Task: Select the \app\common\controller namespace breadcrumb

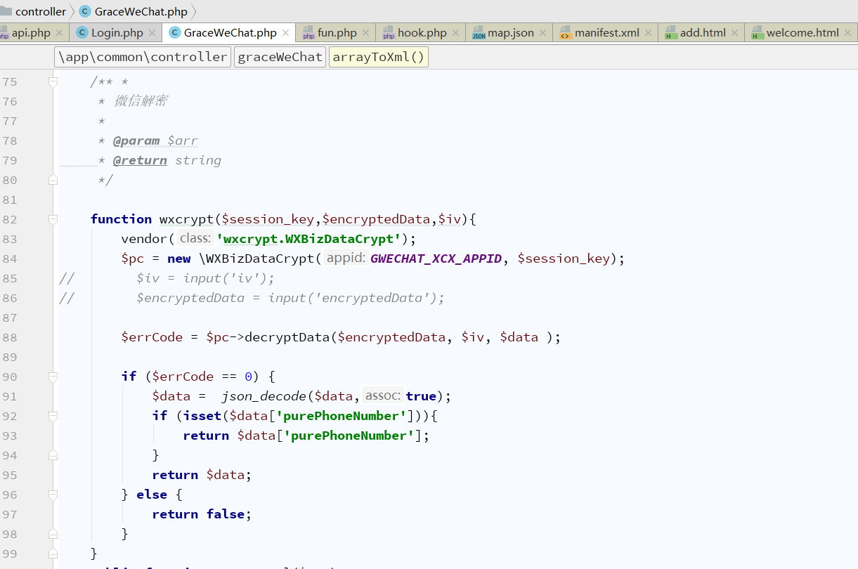Action: tap(143, 57)
